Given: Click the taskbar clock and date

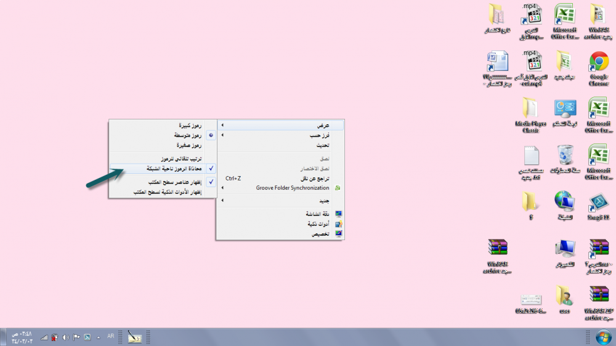Looking at the screenshot, I should coord(21,337).
